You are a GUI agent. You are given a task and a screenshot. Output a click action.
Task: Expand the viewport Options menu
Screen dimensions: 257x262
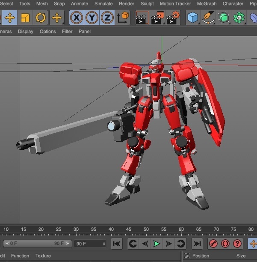47,31
